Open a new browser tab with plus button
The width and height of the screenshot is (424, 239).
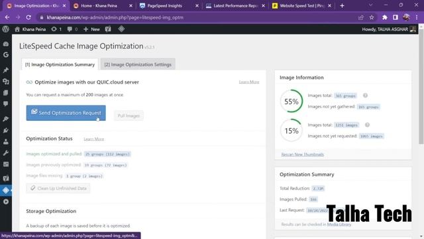[342, 6]
